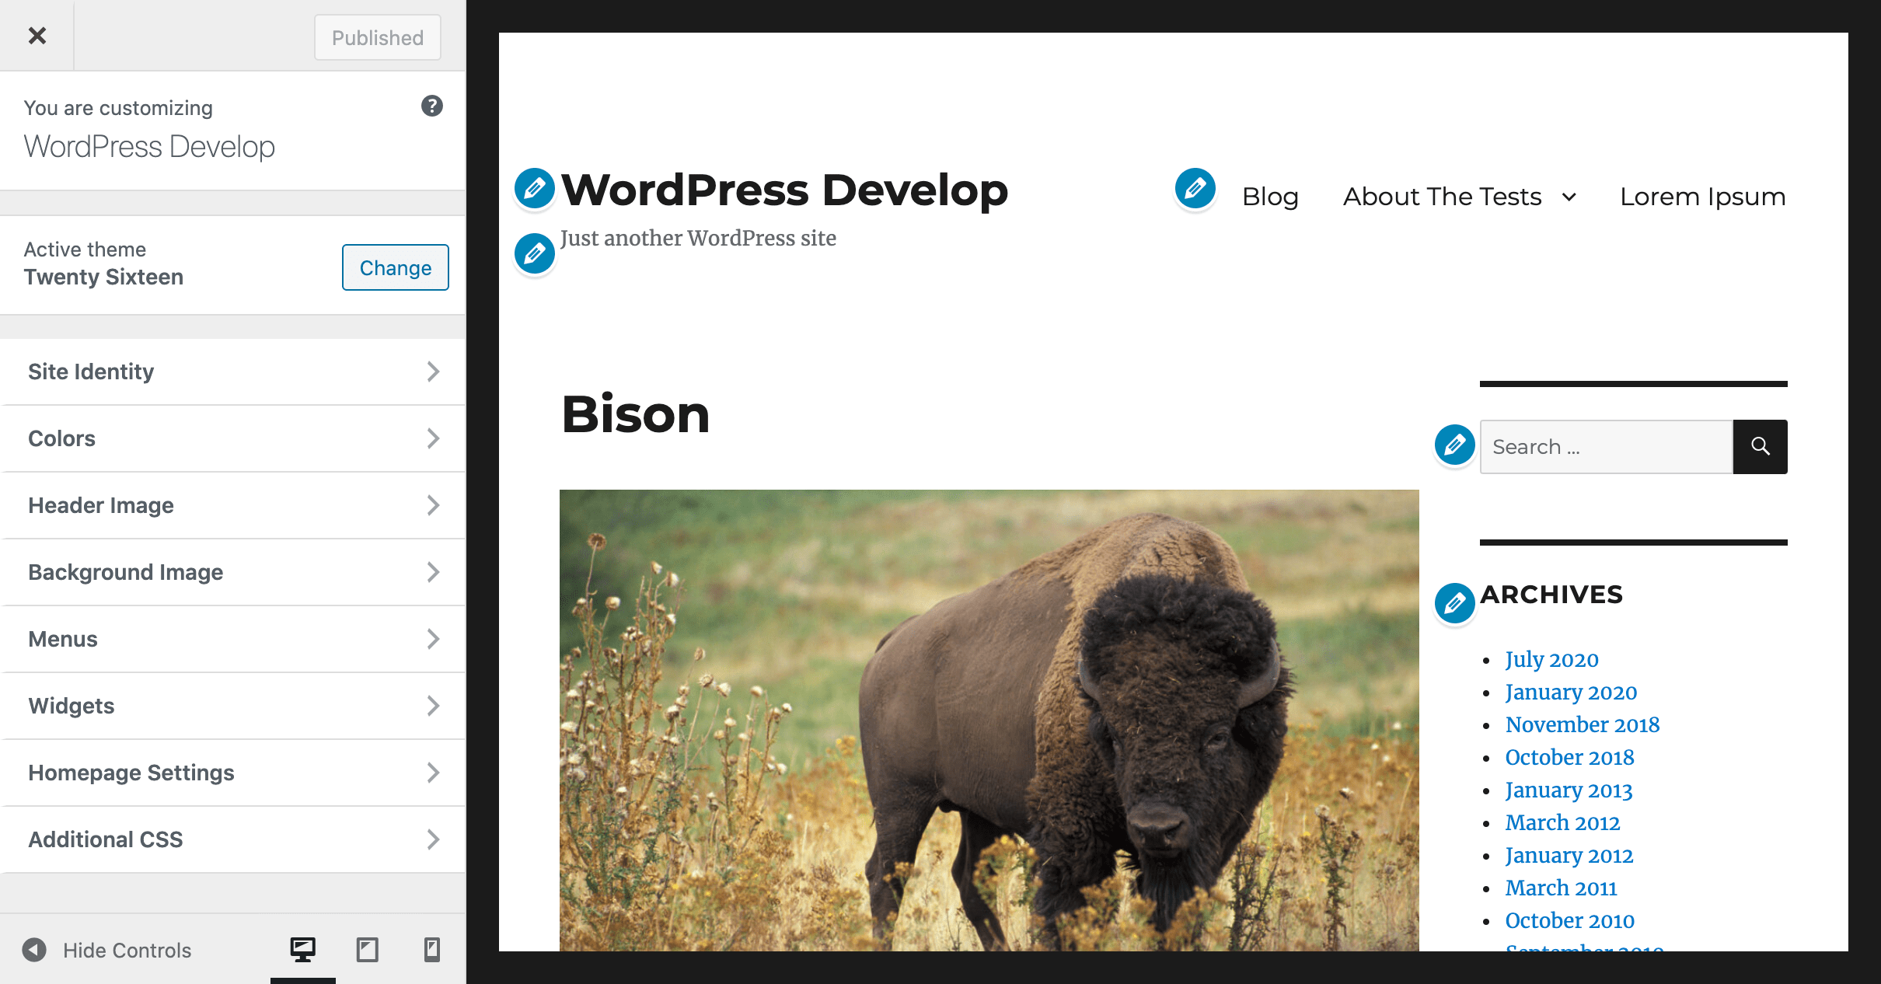This screenshot has width=1881, height=984.
Task: Click the navigation menu edit pencil shortcut
Action: point(1195,188)
